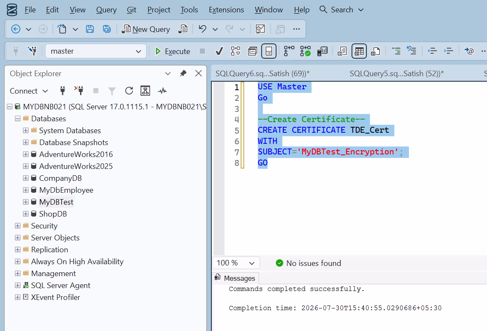
Task: Click the Object Explorer Disconnect icon
Action: [x=79, y=91]
